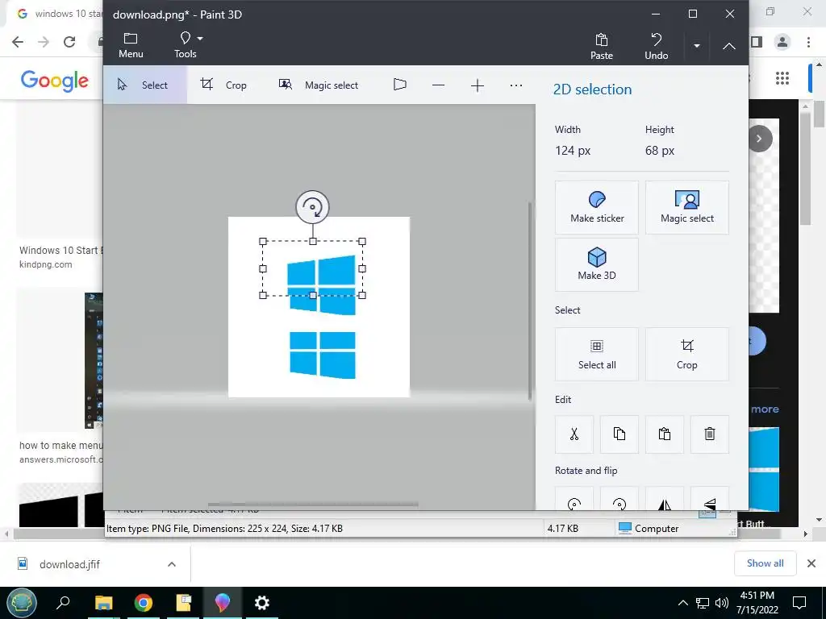Activate the Select tool

(x=144, y=85)
